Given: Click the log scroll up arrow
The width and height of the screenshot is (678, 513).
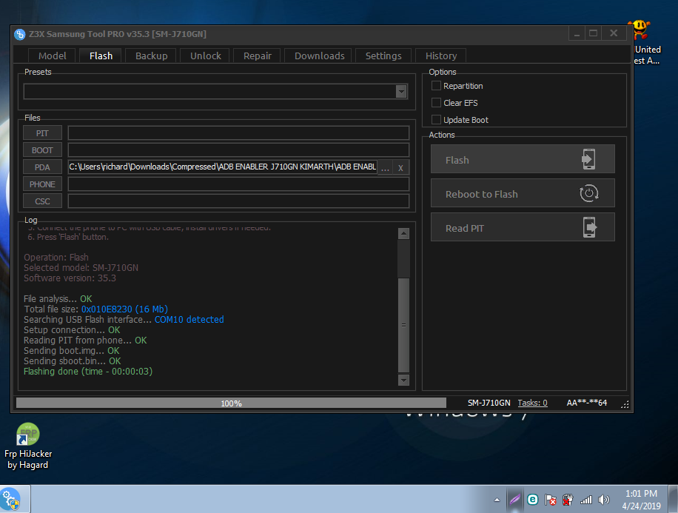Looking at the screenshot, I should pyautogui.click(x=403, y=234).
